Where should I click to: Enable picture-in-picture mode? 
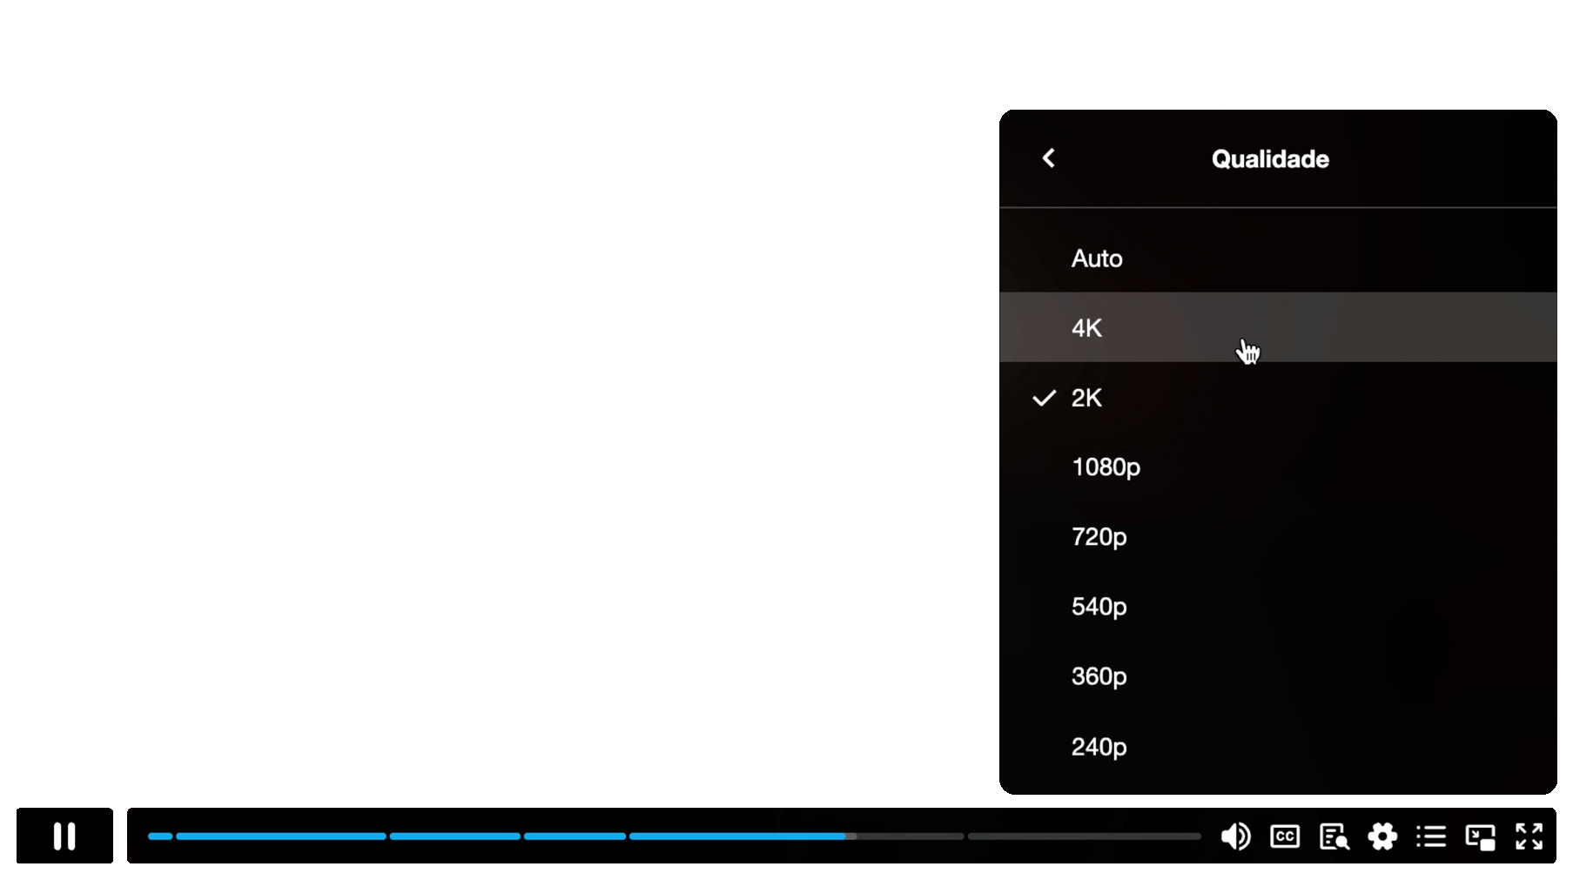pos(1480,836)
